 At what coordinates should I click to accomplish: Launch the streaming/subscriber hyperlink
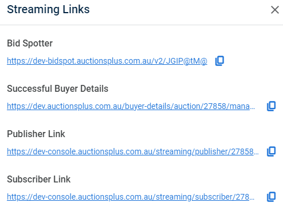tap(131, 197)
